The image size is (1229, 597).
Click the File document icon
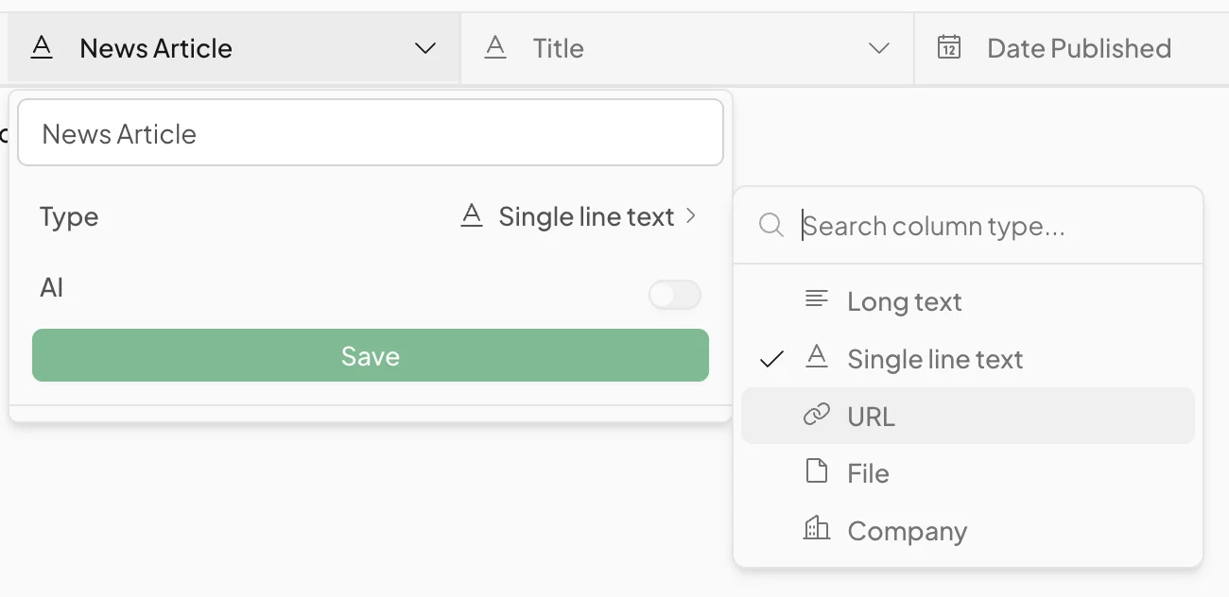coord(816,471)
